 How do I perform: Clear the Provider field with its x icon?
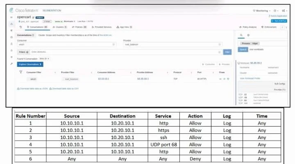pyautogui.click(x=220, y=44)
